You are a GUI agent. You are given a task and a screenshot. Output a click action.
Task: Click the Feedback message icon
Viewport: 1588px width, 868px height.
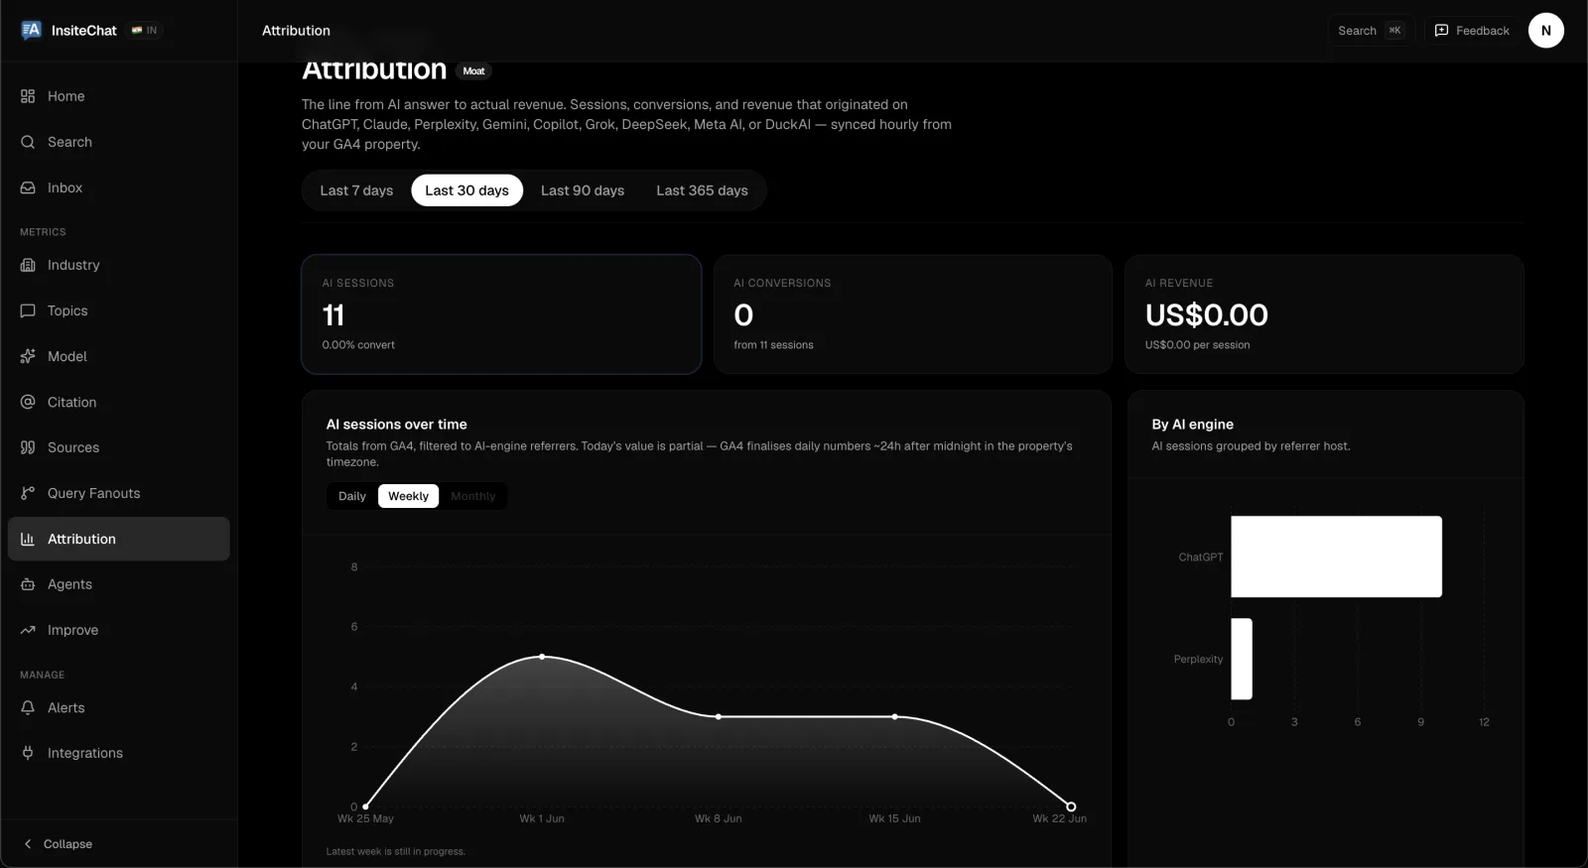(x=1442, y=31)
